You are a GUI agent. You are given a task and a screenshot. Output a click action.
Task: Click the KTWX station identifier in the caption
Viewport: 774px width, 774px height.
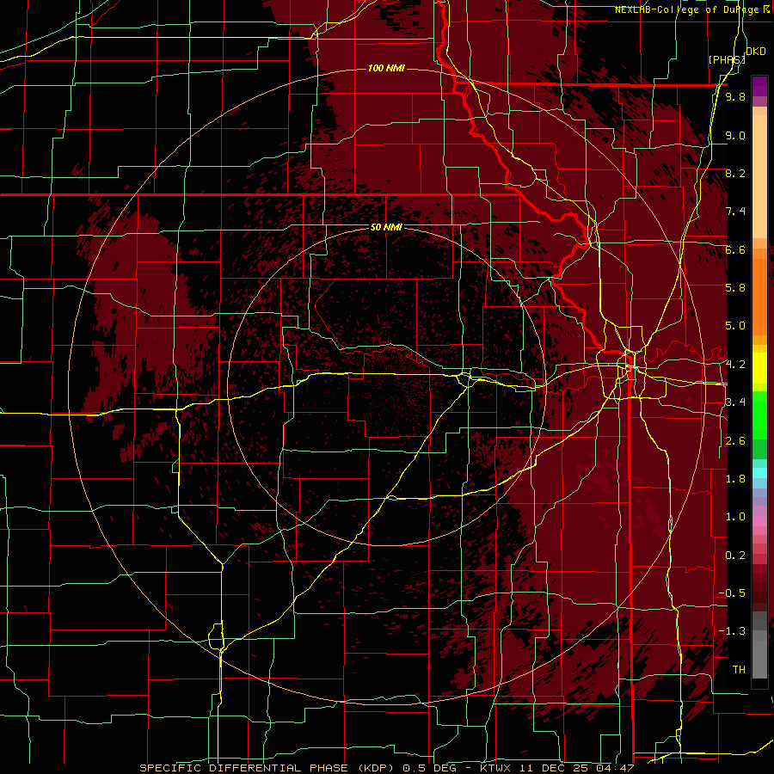point(494,768)
